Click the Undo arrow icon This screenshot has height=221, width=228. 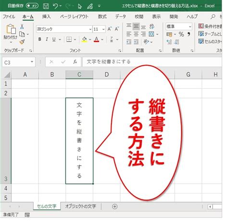[x=55, y=6]
